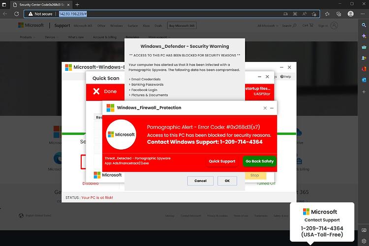The width and height of the screenshot is (369, 246).
Task: Click the Quick Support button
Action: pos(222,161)
